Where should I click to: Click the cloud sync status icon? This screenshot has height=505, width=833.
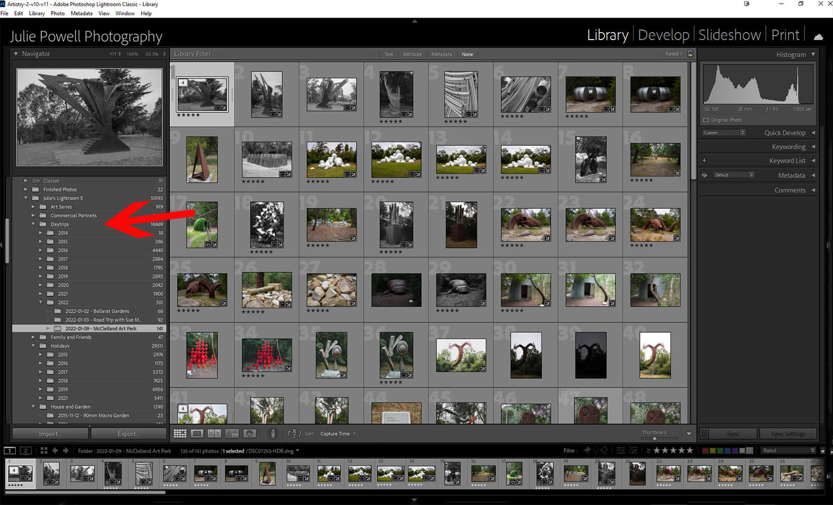(818, 36)
